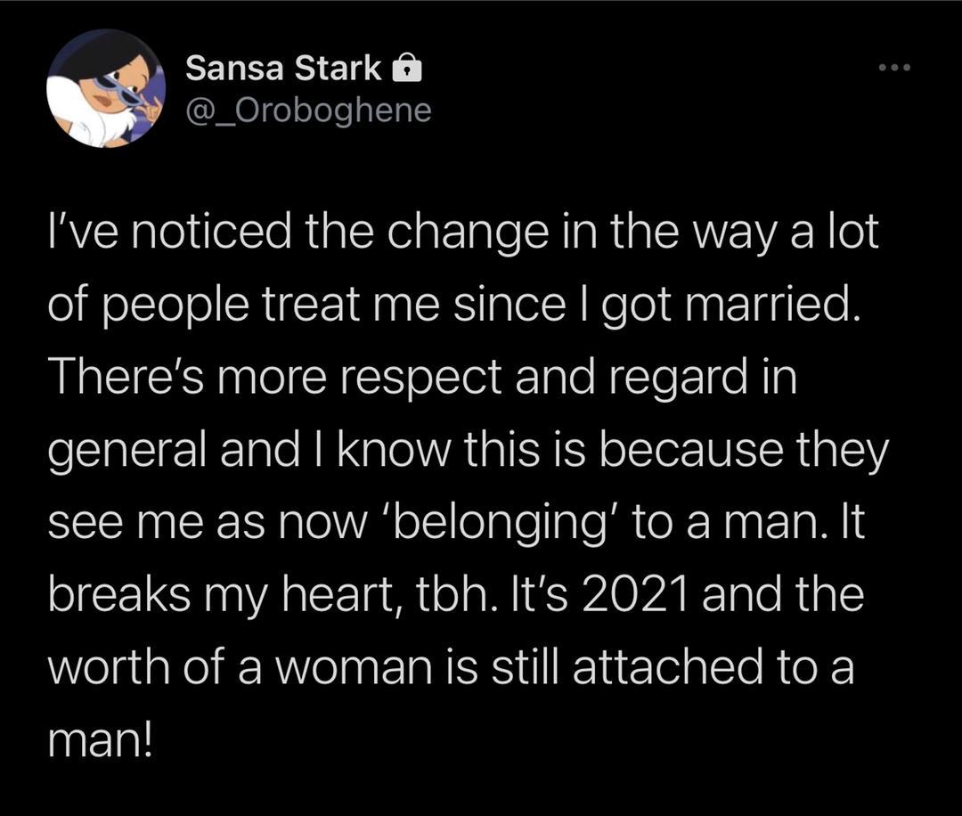Screen dimensions: 962x816
Task: Click the lock badge beside the display name
Action: (408, 66)
